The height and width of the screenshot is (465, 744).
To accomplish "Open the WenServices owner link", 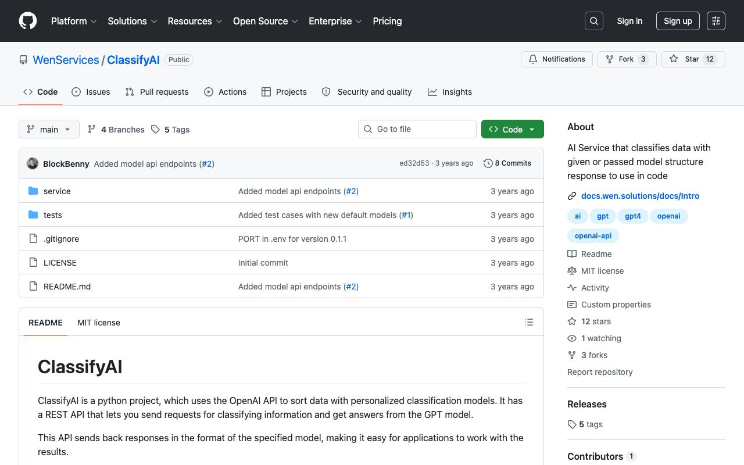I will tap(66, 60).
